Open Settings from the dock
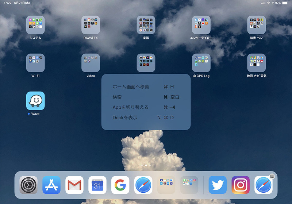Viewport: 292px width, 204px height. click(28, 185)
